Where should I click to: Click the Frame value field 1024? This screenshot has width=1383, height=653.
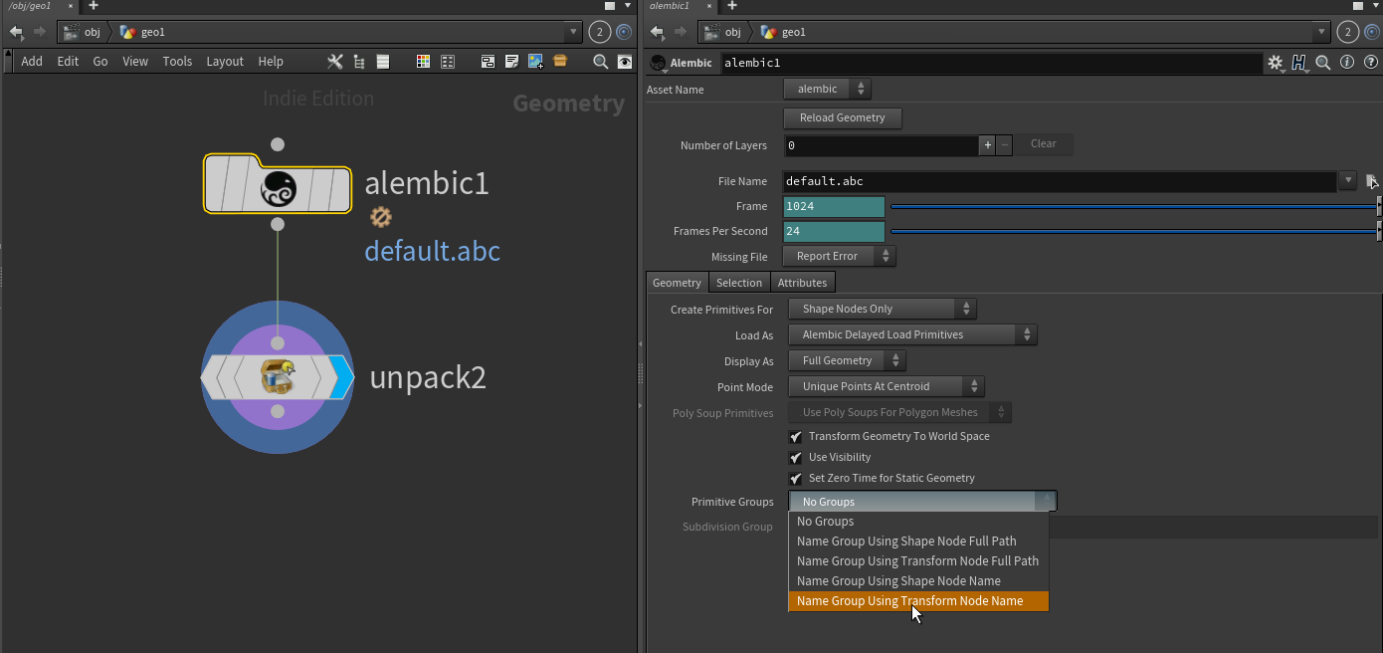[x=834, y=206]
